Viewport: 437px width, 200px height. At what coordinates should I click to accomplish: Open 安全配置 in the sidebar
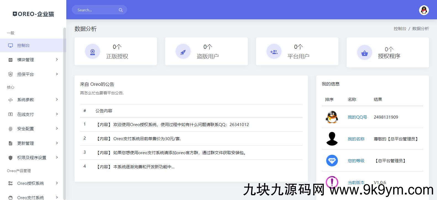click(25, 129)
